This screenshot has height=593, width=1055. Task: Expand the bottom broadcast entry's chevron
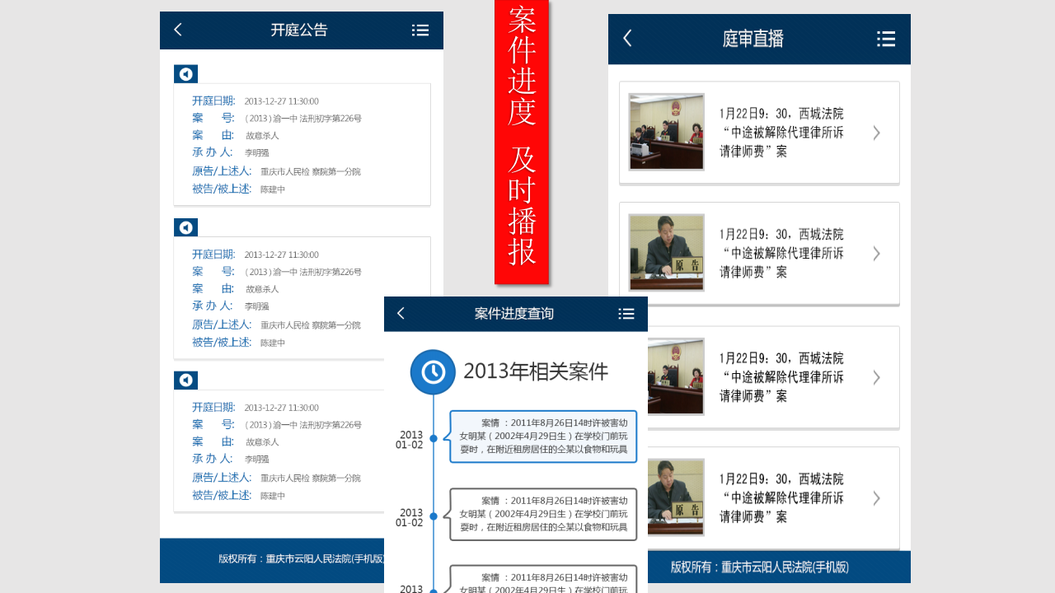[x=876, y=497]
